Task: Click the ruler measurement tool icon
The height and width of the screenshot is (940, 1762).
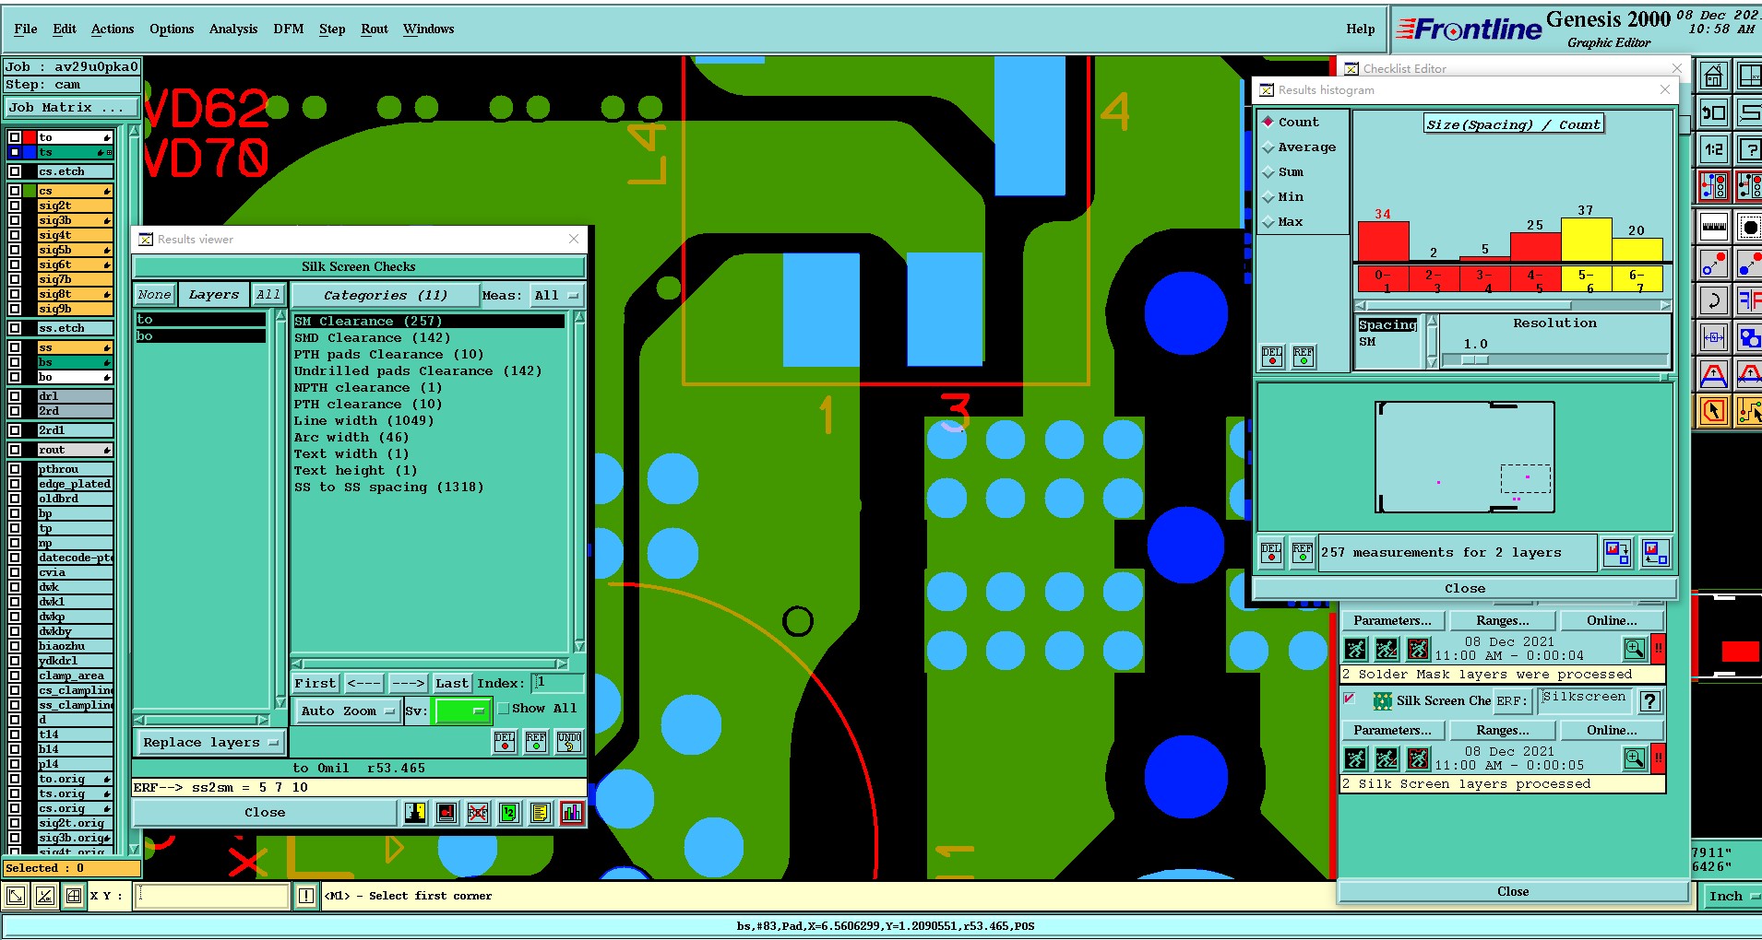Action: [1713, 227]
